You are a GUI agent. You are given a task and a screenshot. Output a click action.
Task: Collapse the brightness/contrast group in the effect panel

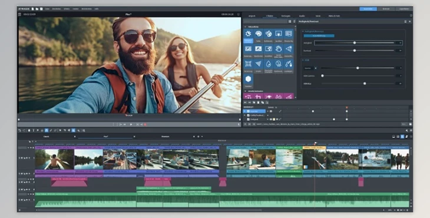click(x=303, y=32)
